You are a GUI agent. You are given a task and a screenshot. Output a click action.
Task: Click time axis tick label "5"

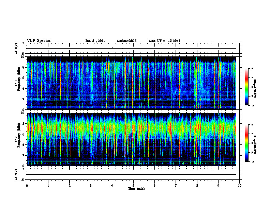coord(133,186)
